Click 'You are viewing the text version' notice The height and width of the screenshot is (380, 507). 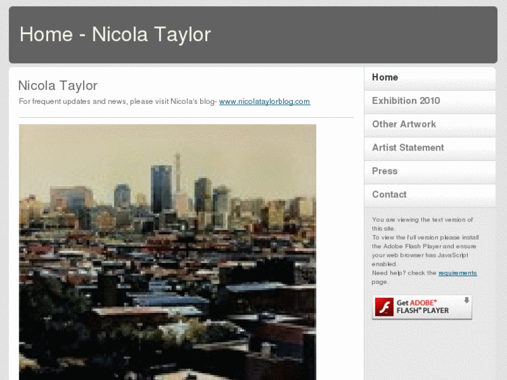[422, 224]
